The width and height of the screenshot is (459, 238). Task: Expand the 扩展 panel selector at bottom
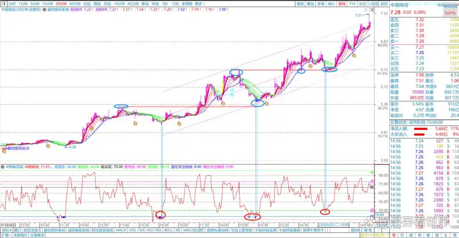pyautogui.click(x=6, y=235)
